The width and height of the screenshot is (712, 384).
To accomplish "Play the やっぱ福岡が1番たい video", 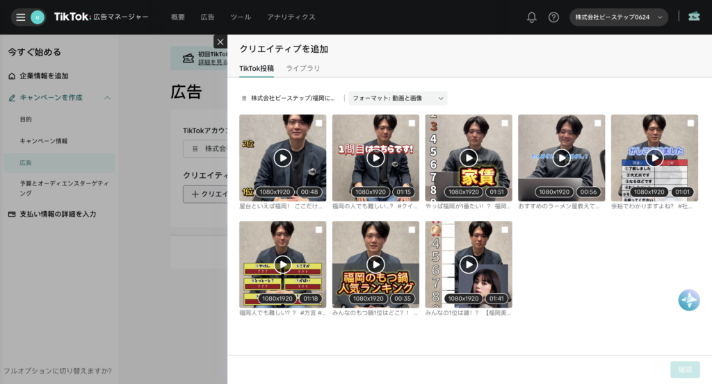I will (x=469, y=158).
